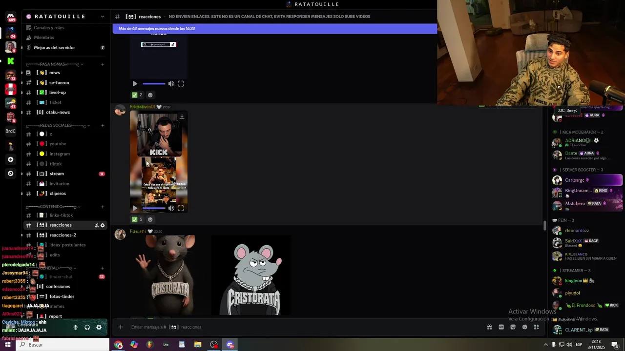Image resolution: width=625 pixels, height=351 pixels.
Task: Open the level-up channel
Action: (x=65, y=93)
